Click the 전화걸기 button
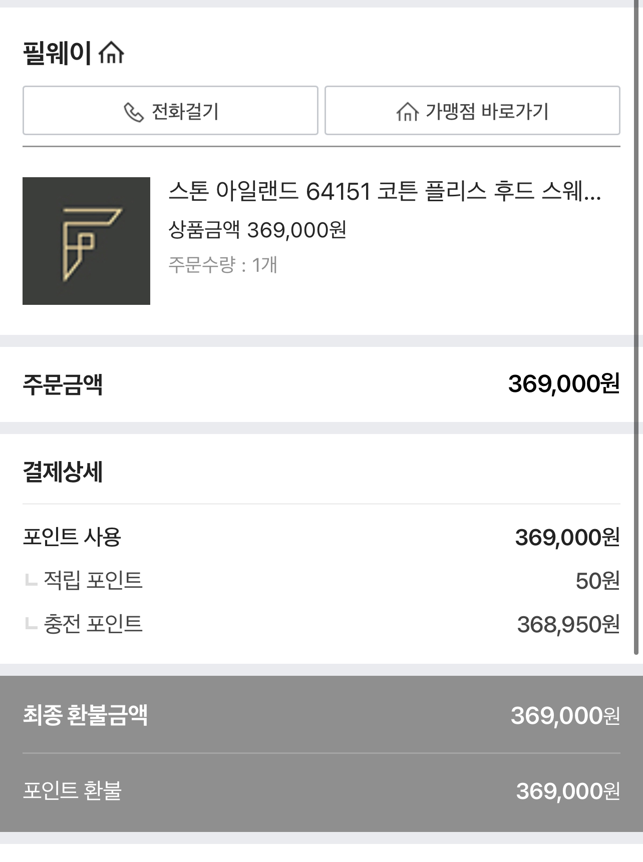 pyautogui.click(x=170, y=111)
